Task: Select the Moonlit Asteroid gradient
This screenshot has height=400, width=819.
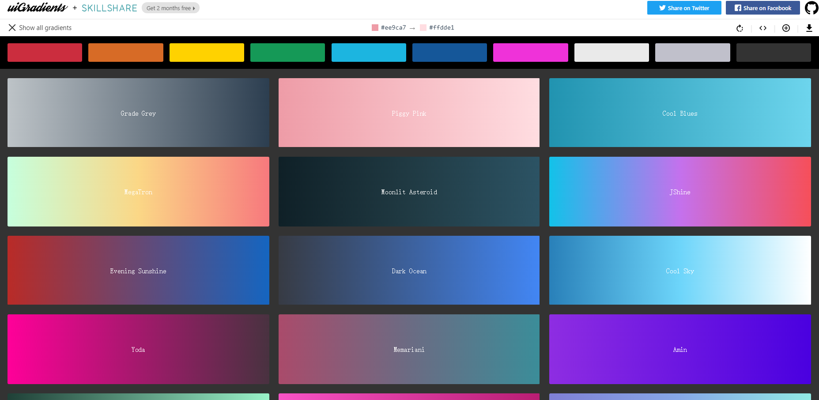Action: pos(409,192)
